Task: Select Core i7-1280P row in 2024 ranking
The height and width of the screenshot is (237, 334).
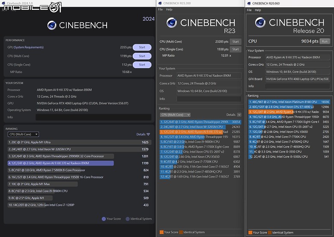Action: point(80,205)
